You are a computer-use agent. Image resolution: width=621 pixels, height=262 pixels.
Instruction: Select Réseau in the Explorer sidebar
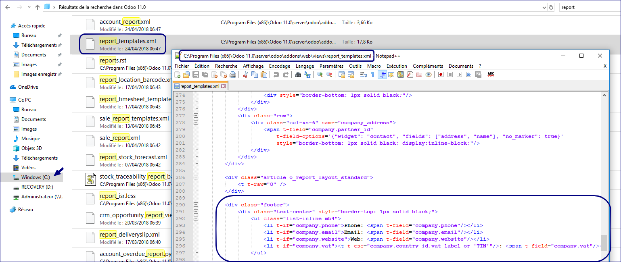pos(22,210)
